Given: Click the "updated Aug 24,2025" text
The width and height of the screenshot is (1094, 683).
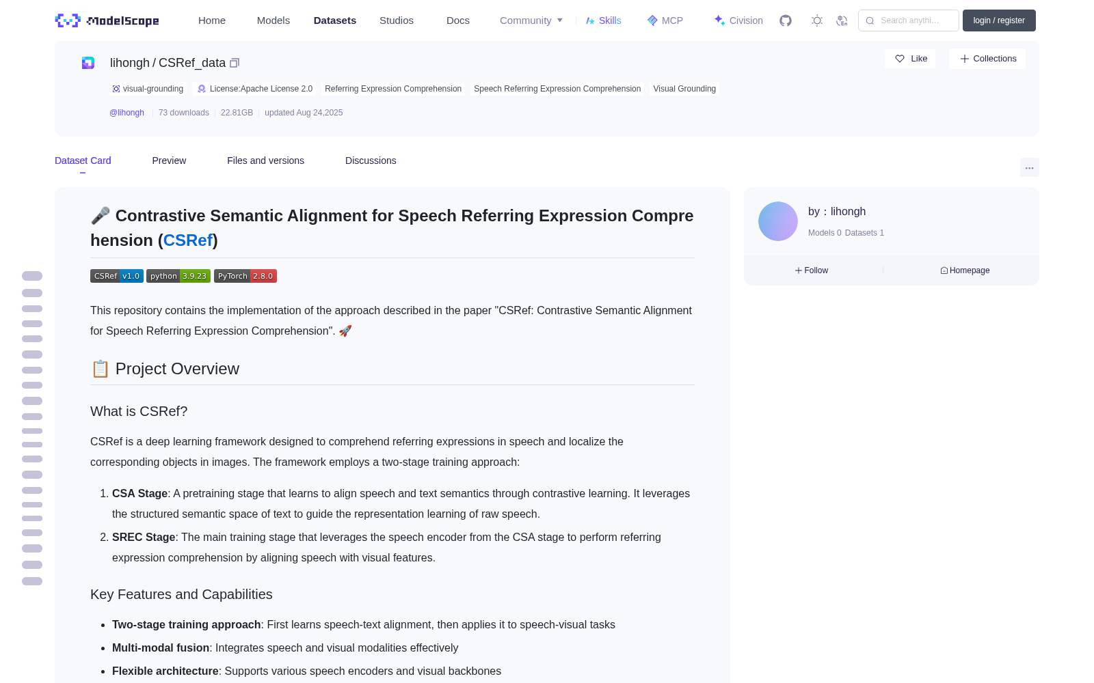Looking at the screenshot, I should (x=304, y=113).
